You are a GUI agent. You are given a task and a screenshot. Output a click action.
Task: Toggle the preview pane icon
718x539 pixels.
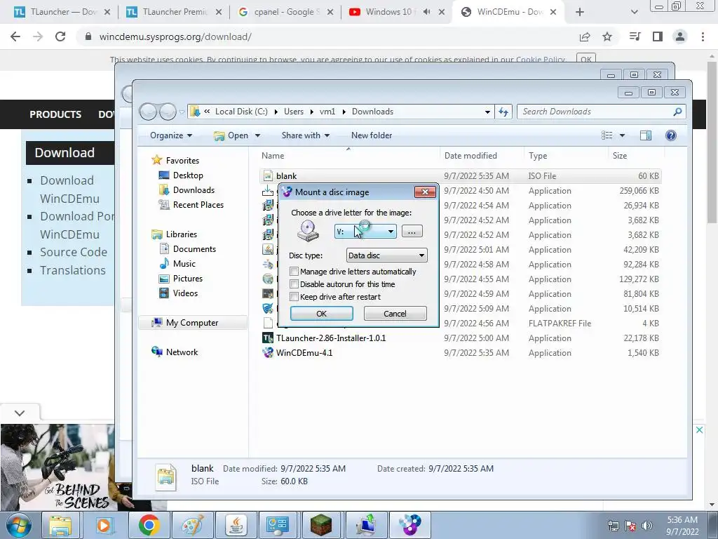(x=646, y=135)
